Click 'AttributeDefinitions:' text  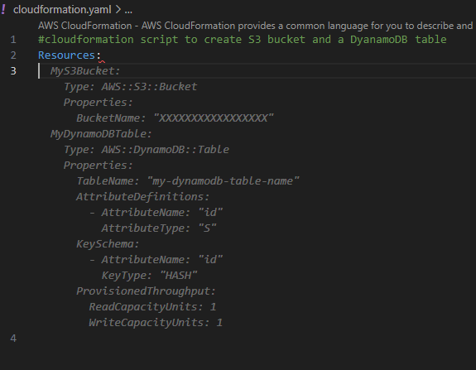click(x=142, y=197)
